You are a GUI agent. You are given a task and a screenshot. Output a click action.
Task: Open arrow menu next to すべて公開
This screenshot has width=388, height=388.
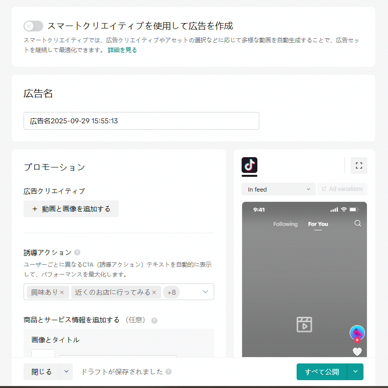click(355, 372)
